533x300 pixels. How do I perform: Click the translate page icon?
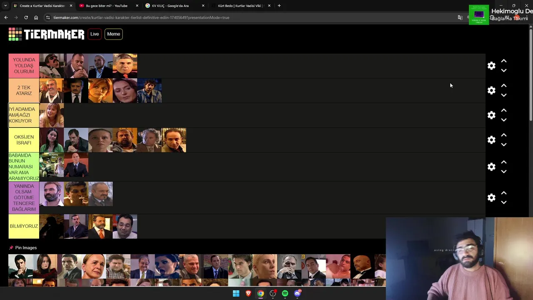click(460, 17)
